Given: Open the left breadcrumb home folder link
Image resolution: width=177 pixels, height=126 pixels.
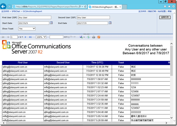Looking at the screenshot, I should (x=5, y=11).
